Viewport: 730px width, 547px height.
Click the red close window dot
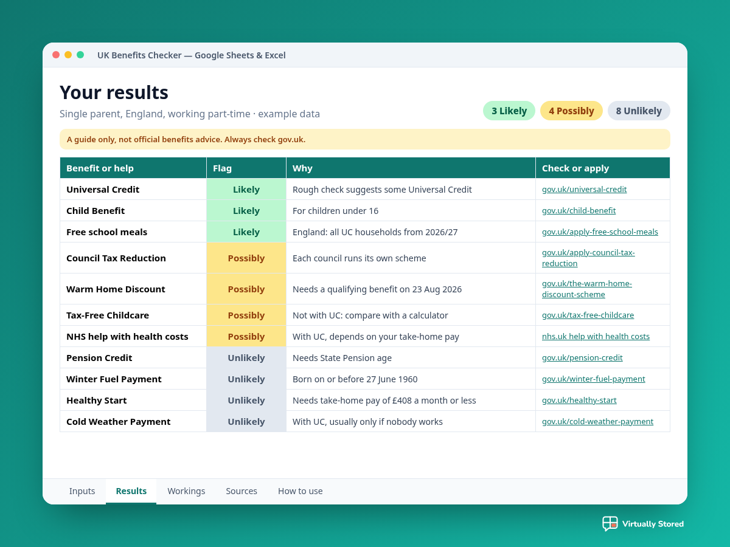(56, 55)
